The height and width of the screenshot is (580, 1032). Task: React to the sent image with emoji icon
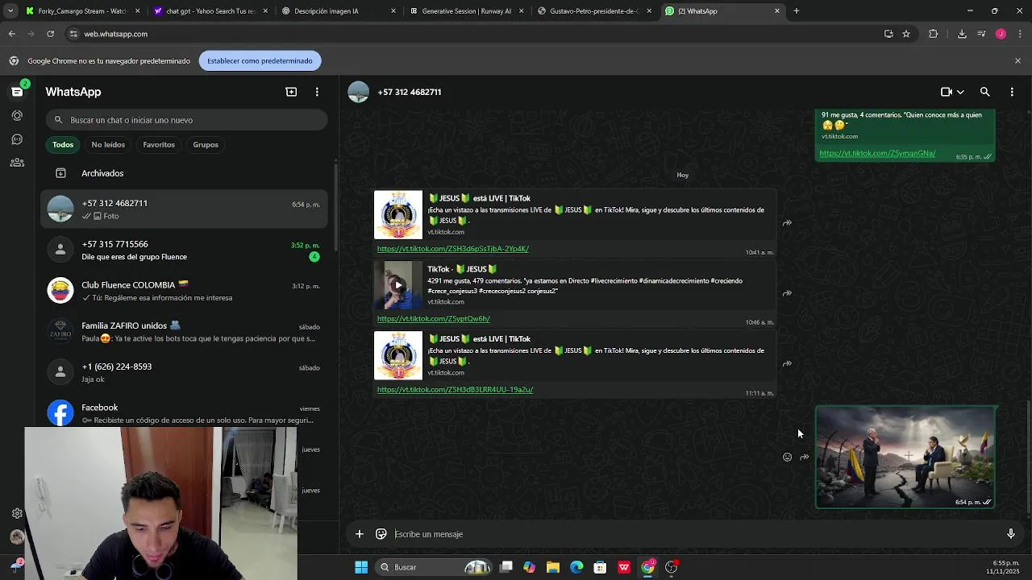[787, 457]
